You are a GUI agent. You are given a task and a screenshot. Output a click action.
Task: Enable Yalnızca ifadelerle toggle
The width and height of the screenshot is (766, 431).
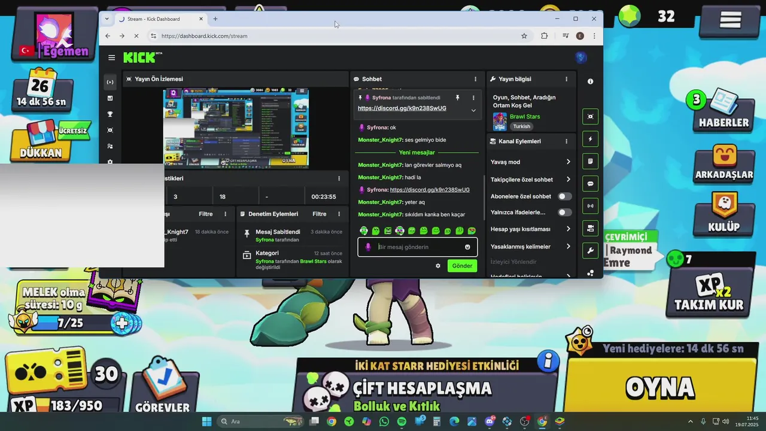tap(564, 212)
